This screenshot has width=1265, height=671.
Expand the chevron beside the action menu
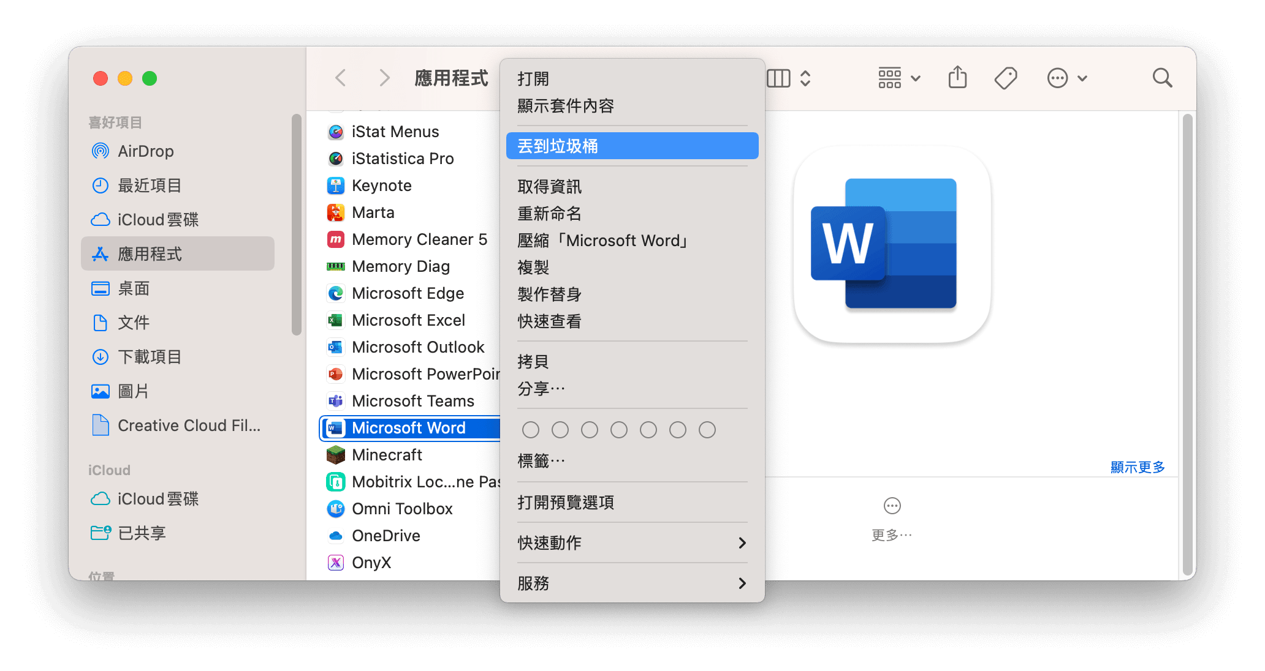(x=1082, y=78)
